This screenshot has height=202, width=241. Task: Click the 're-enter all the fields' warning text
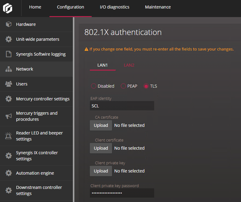tap(161, 49)
